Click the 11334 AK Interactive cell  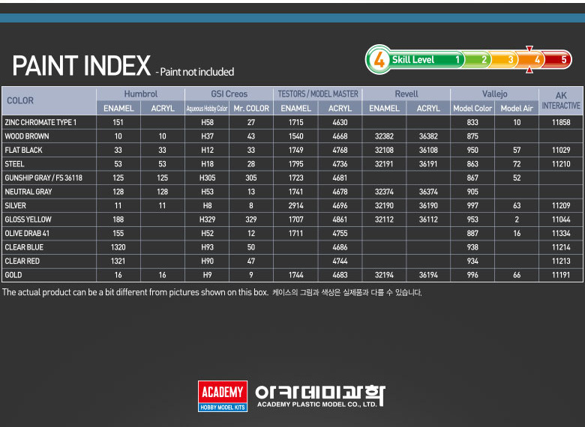point(561,233)
